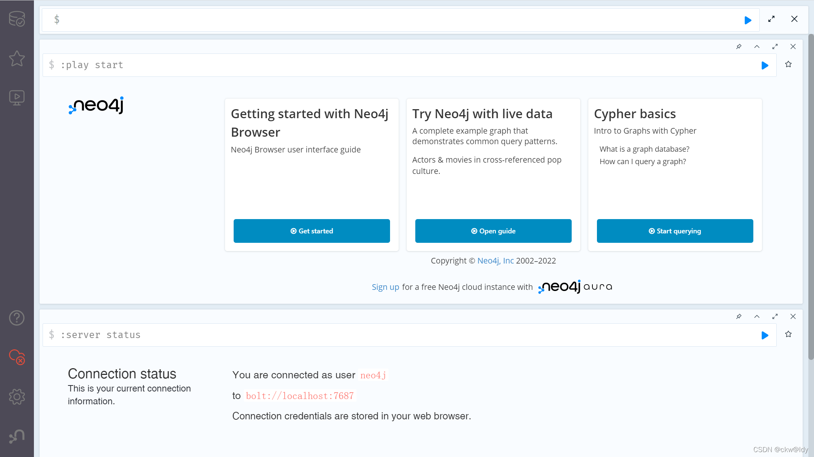Click 'What is a graph database?' text
This screenshot has height=457, width=814.
644,149
